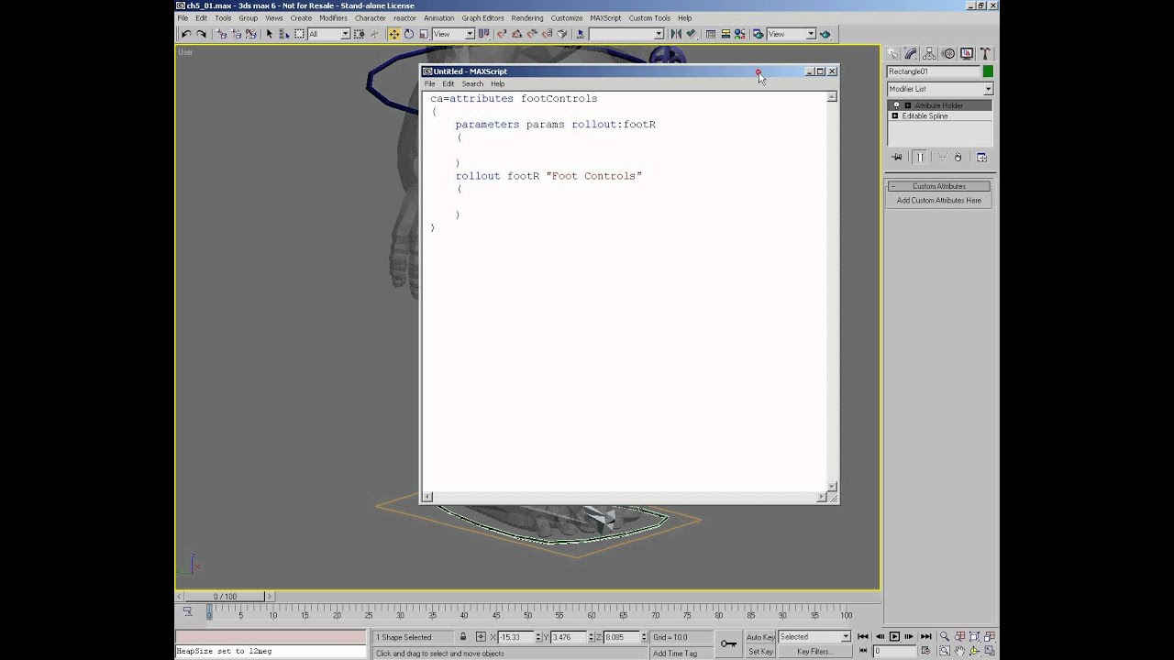Switch to the Create command panel
Viewport: 1174px width, 660px height.
coord(893,54)
